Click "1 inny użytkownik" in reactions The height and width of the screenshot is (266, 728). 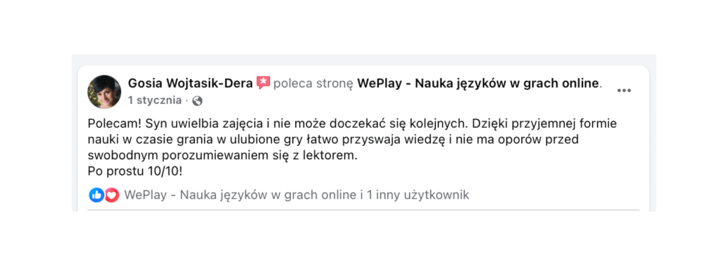[x=418, y=195]
